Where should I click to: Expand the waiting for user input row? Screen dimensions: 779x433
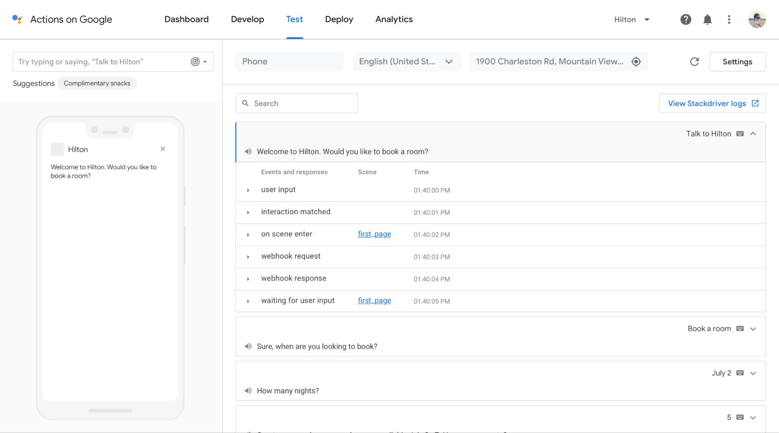[x=248, y=301]
